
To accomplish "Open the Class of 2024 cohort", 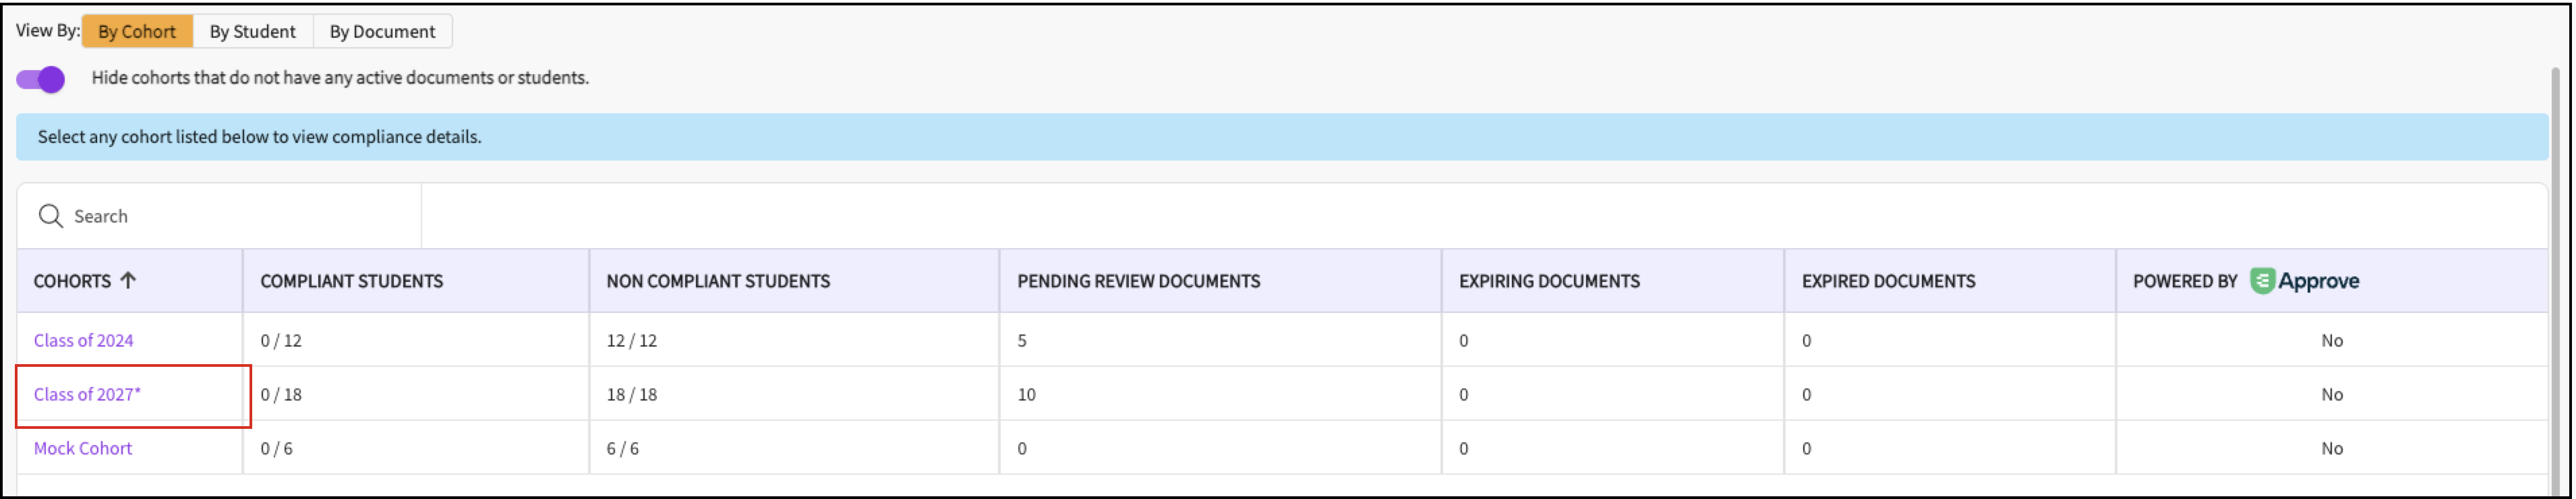I will [x=83, y=341].
